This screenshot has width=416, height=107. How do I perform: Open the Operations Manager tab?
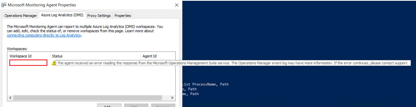21,16
